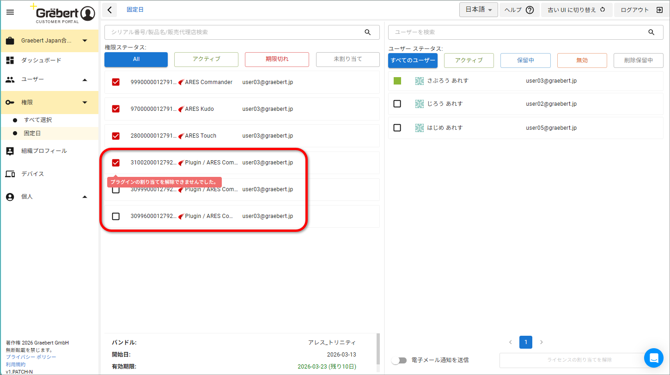The height and width of the screenshot is (375, 670).
Task: Click 古い UI に切り替え button
Action: click(576, 10)
